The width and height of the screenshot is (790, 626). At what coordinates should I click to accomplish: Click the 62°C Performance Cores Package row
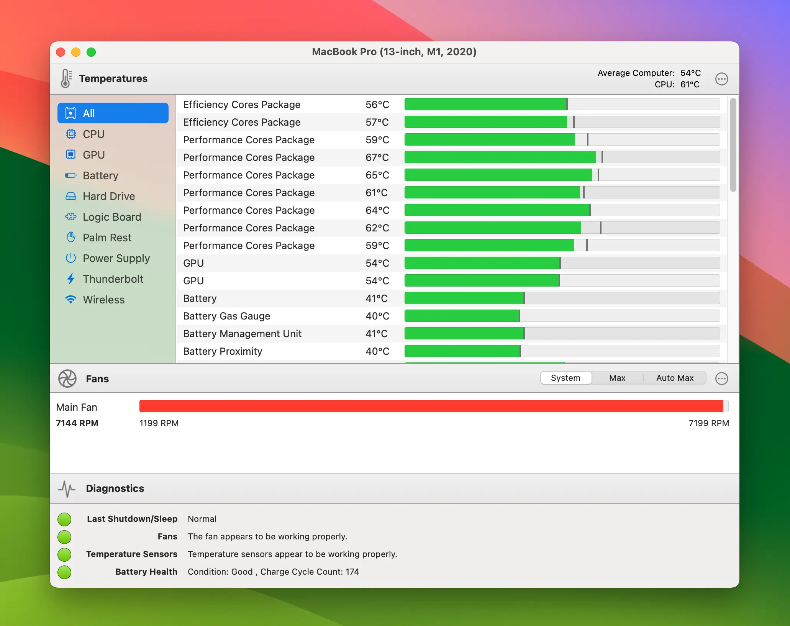coord(452,228)
